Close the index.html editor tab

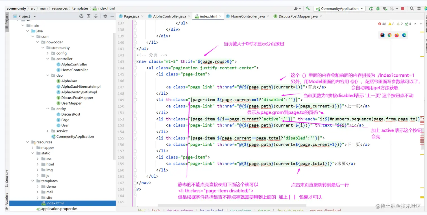coord(220,16)
